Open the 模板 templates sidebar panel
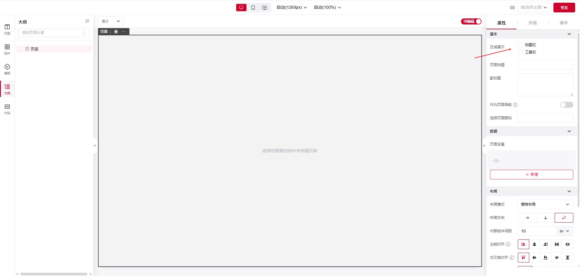This screenshot has height=276, width=580. click(x=7, y=69)
